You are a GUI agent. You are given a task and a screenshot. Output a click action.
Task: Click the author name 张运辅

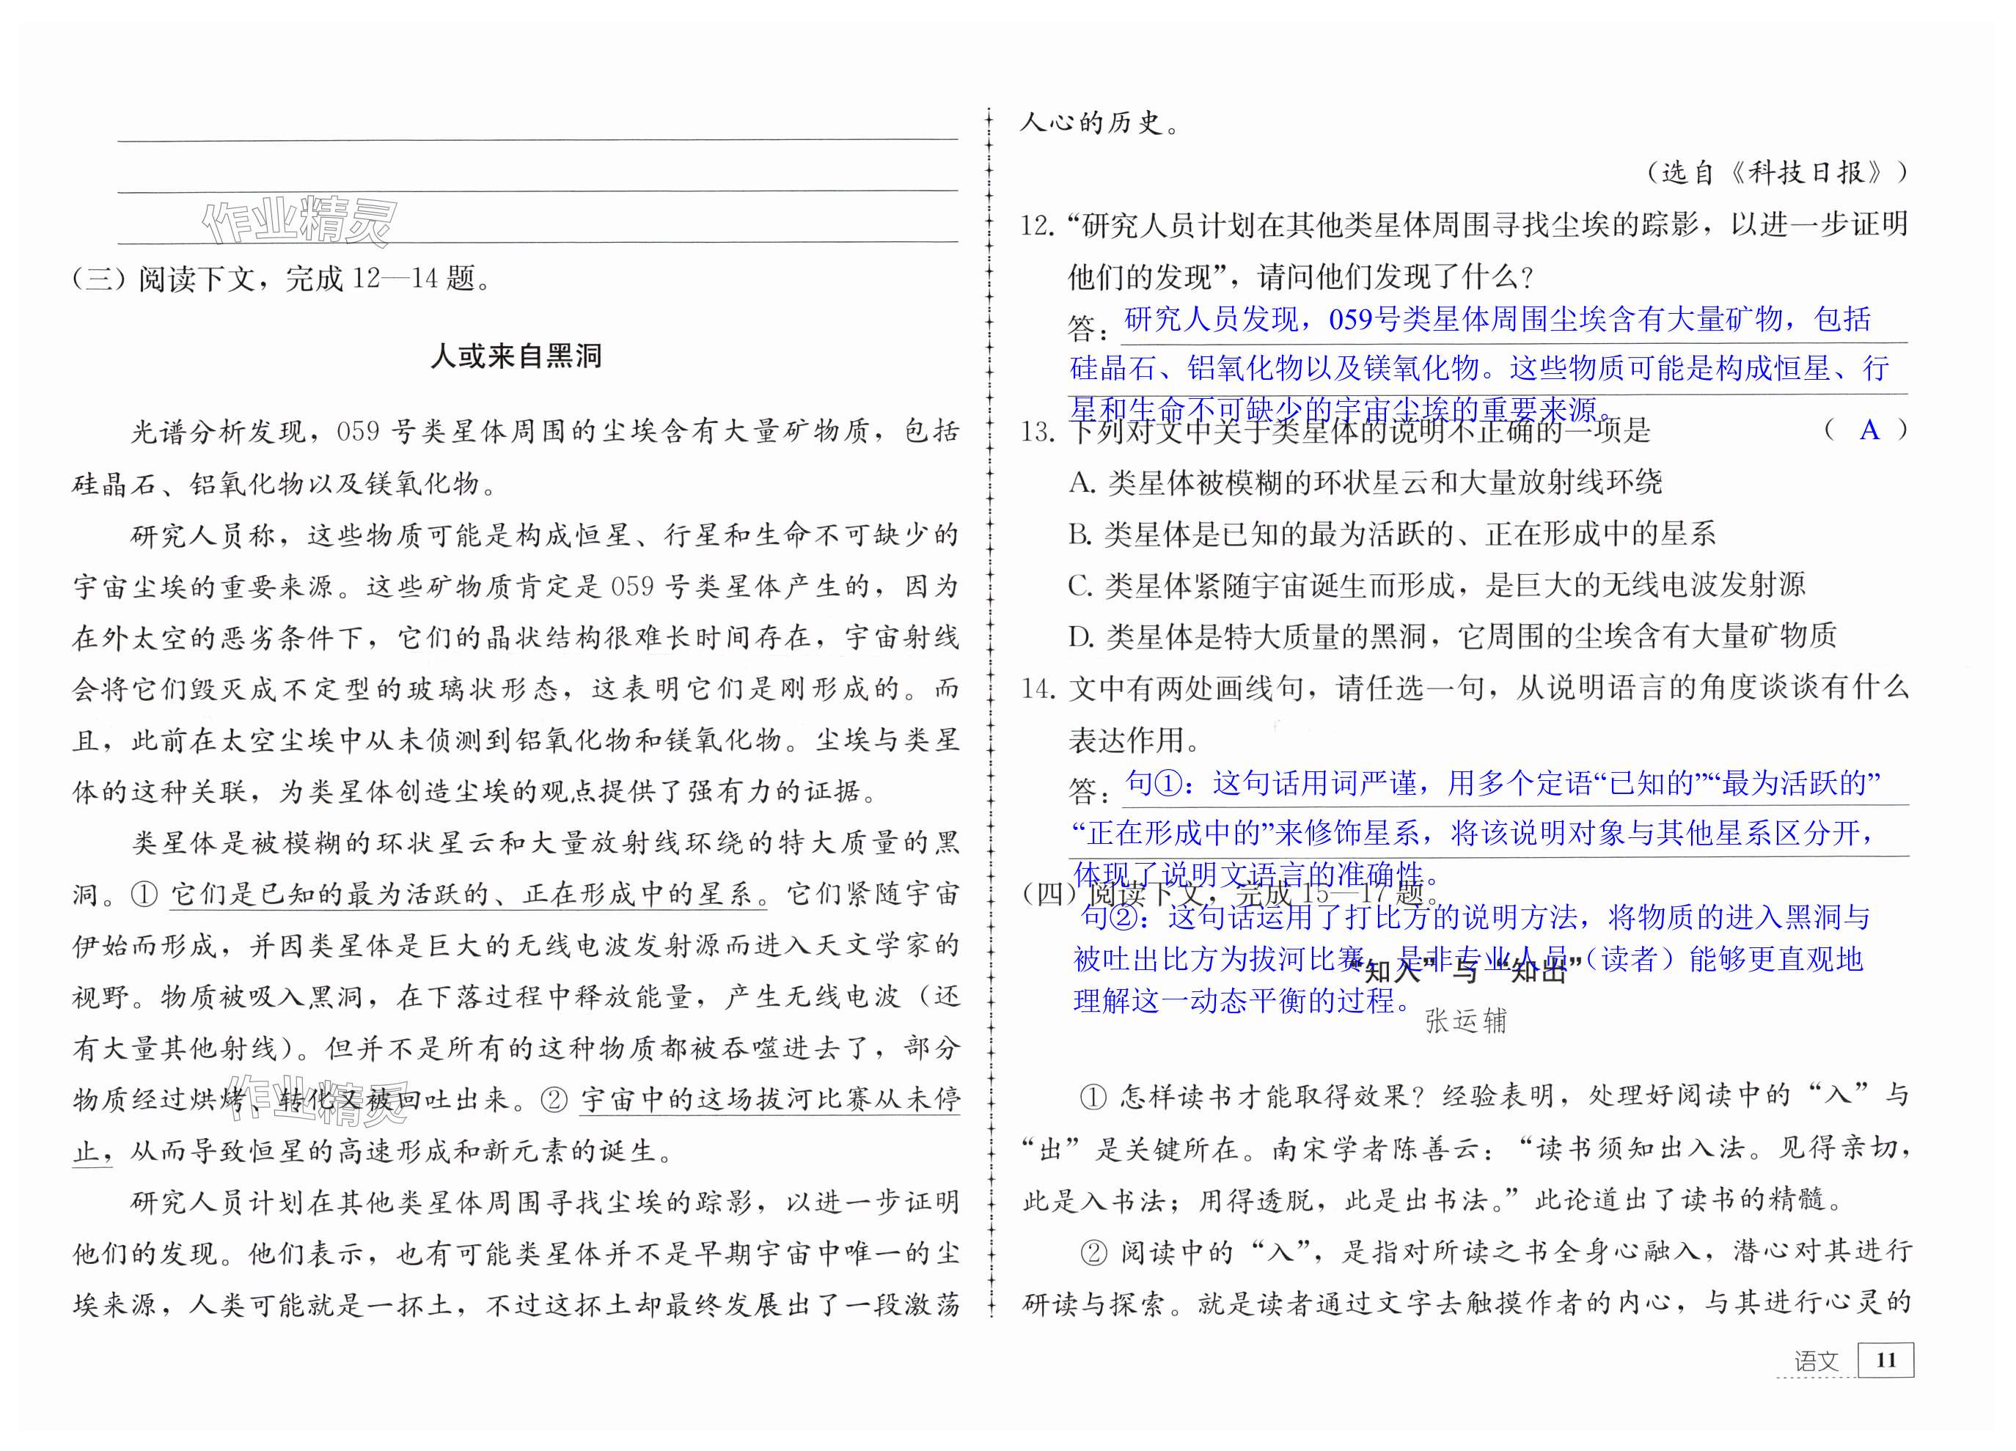(x=1466, y=1022)
